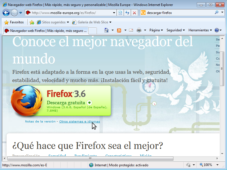Click the browser Forward arrow button
The height and width of the screenshot is (170, 227).
click(x=14, y=13)
